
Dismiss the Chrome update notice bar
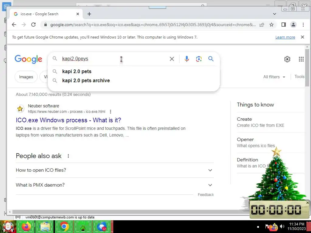[302, 37]
